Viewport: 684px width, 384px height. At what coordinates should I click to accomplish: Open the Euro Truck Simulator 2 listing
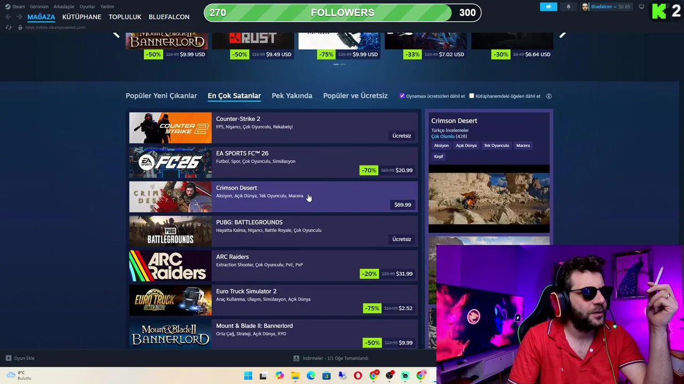[273, 300]
